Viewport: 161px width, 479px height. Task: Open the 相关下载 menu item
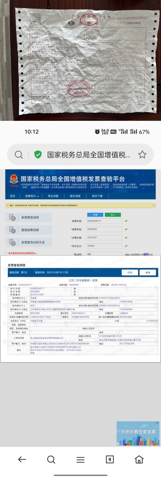coord(97,196)
